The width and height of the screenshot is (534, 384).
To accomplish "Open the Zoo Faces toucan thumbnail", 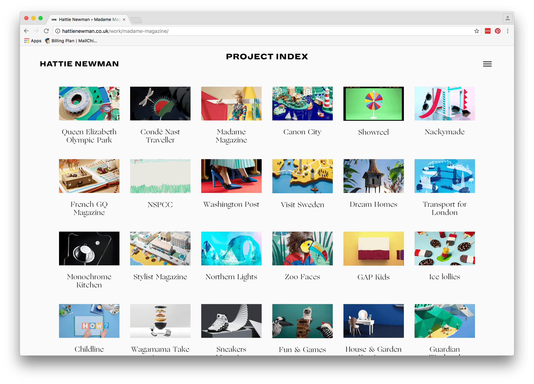I will click(302, 248).
